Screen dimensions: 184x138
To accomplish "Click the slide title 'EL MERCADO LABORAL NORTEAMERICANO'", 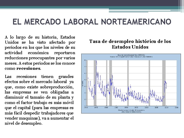I will pyautogui.click(x=92, y=21).
